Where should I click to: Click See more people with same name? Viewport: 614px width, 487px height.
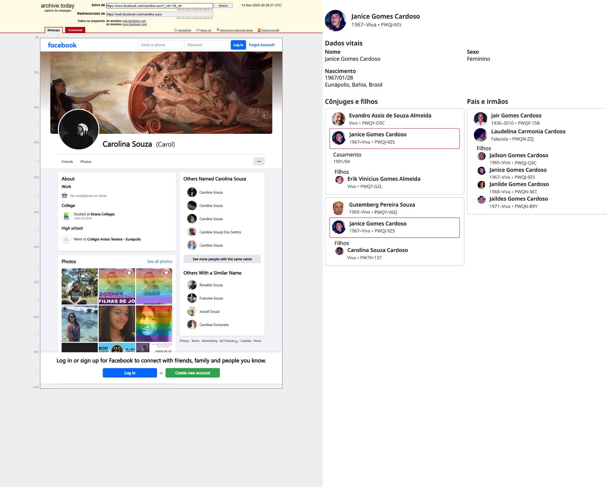click(x=222, y=259)
